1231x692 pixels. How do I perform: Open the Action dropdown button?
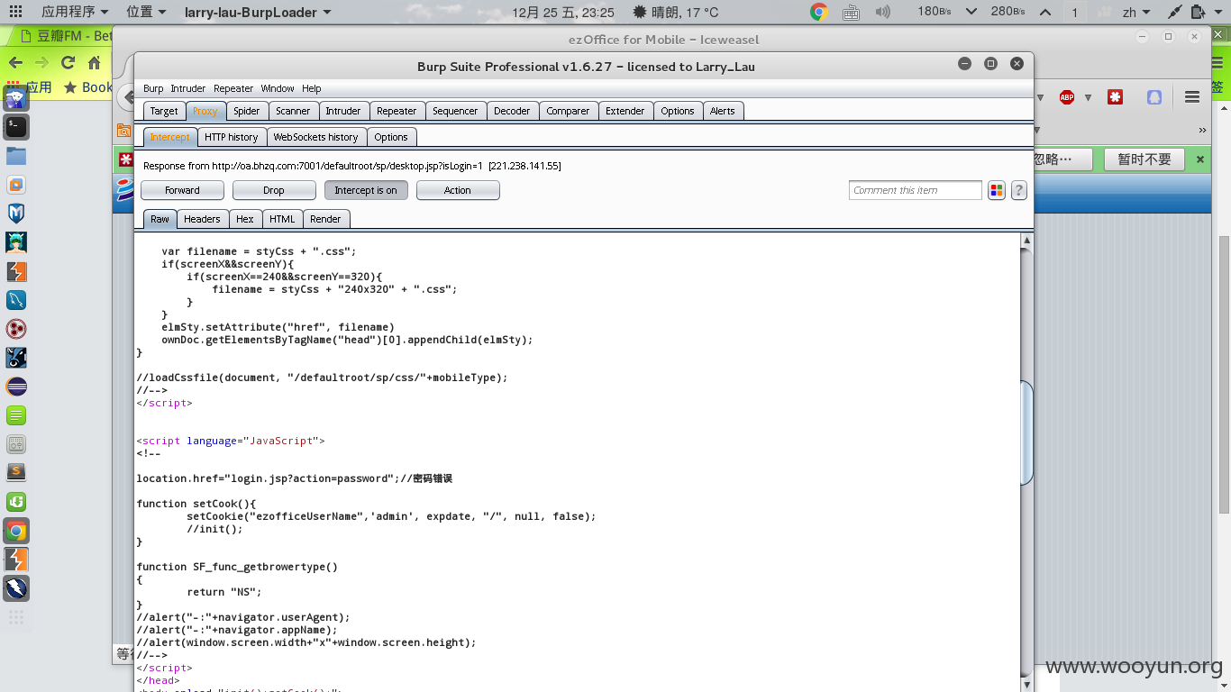click(458, 190)
